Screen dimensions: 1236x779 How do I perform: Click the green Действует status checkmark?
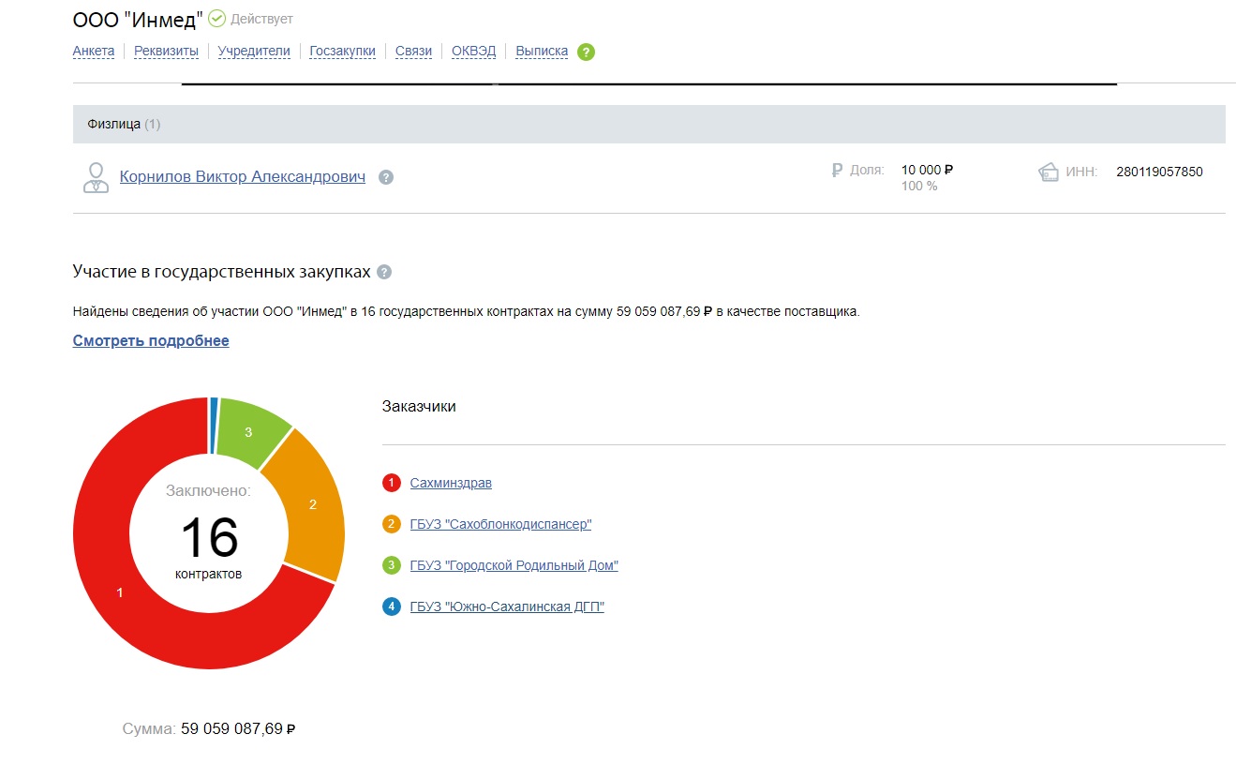216,18
